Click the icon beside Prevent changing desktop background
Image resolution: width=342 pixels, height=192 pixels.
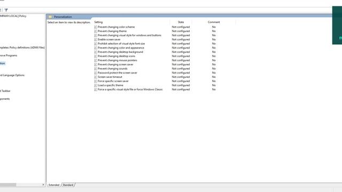tap(96, 52)
